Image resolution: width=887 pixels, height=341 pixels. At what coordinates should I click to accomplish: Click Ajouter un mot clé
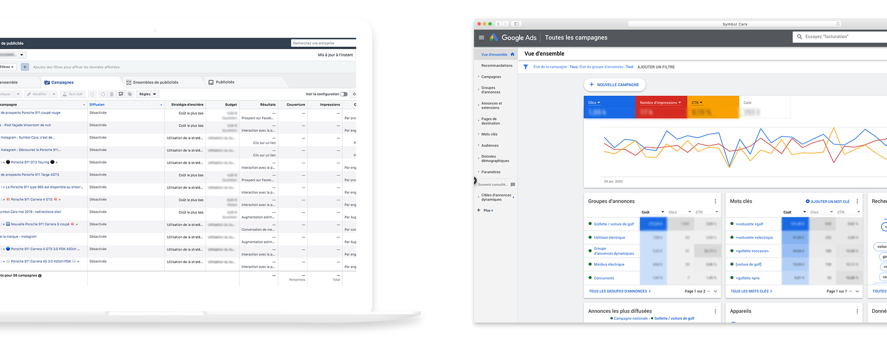pos(828,202)
